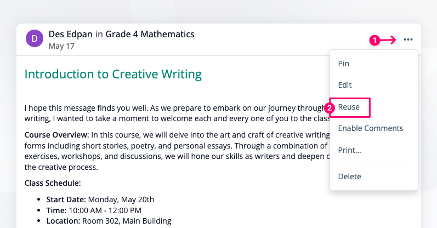Click the Class Schedule heading

[53, 183]
